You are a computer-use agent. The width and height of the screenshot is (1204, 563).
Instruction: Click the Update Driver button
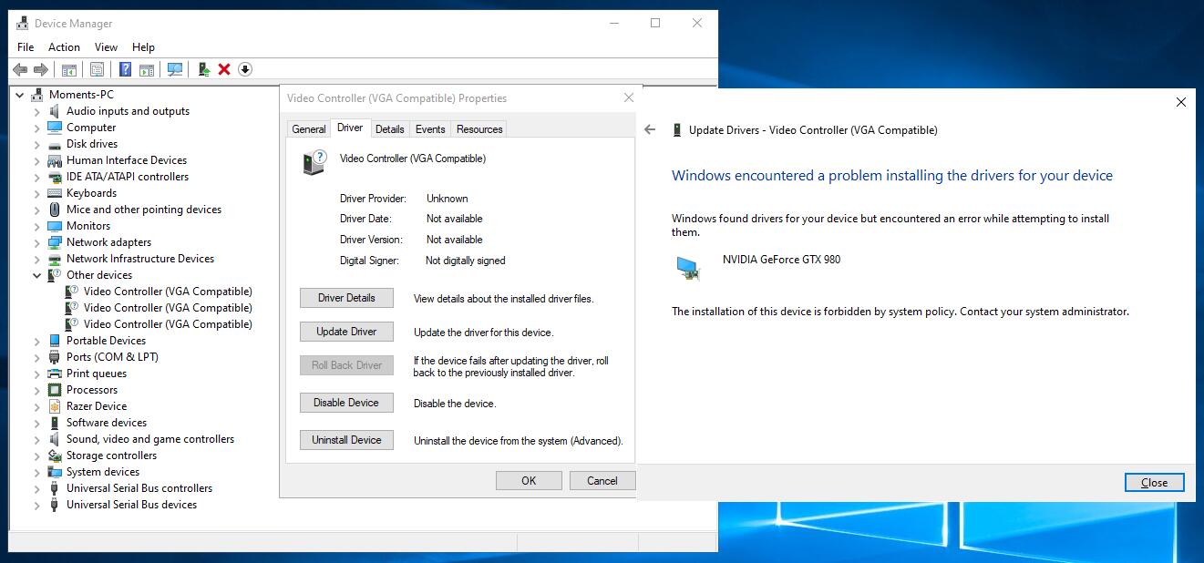pos(346,331)
